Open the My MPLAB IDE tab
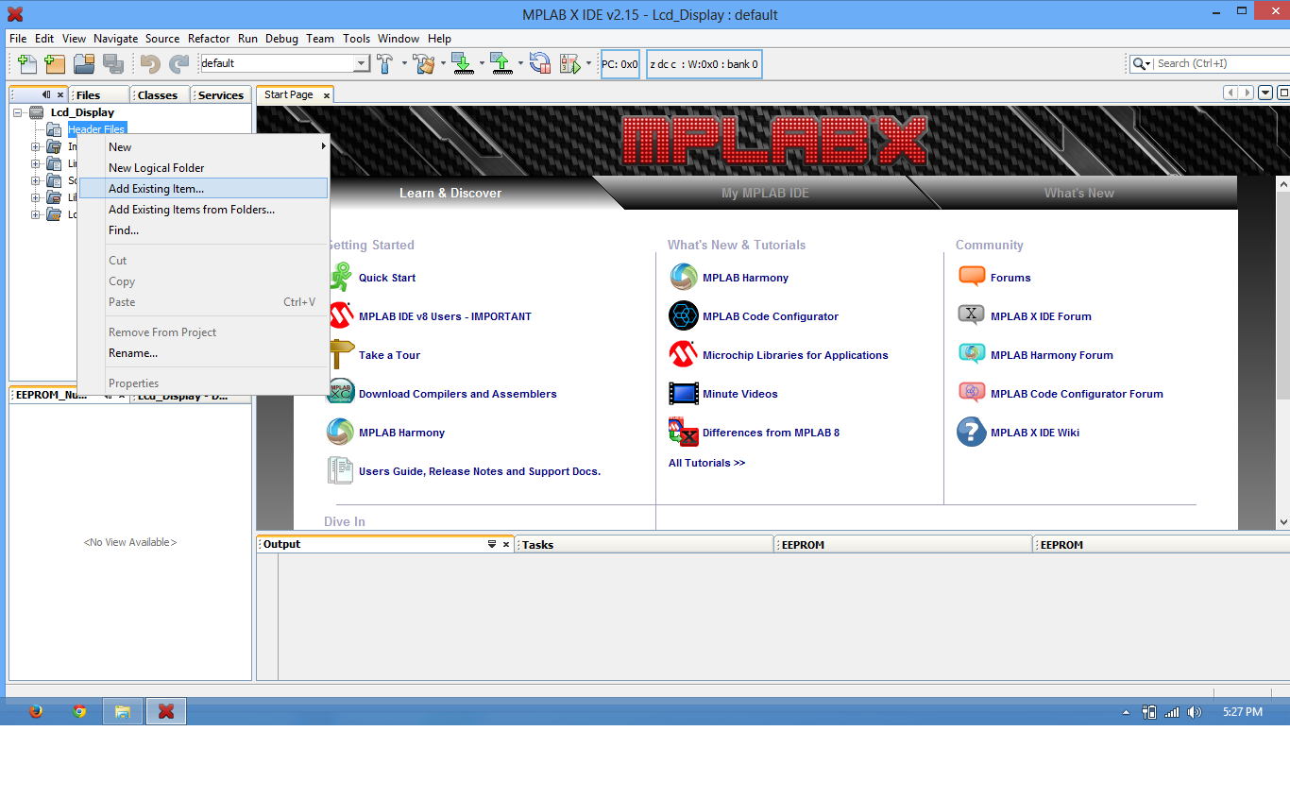Screen dimensions: 1290x799 [x=765, y=193]
